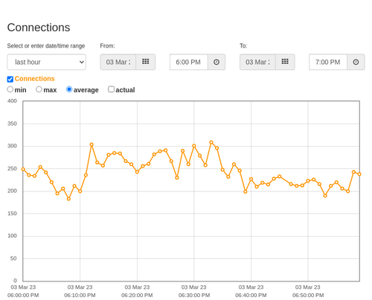Click the orange Connections legend label
The height and width of the screenshot is (300, 372).
(x=34, y=79)
